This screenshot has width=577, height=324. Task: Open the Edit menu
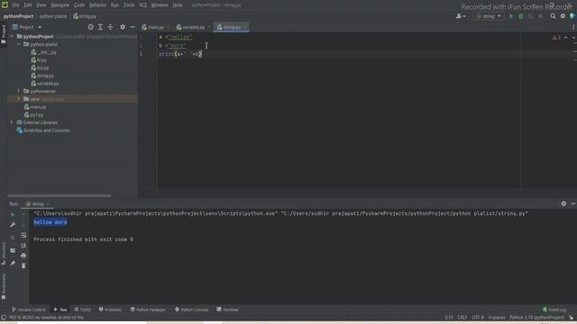[28, 5]
